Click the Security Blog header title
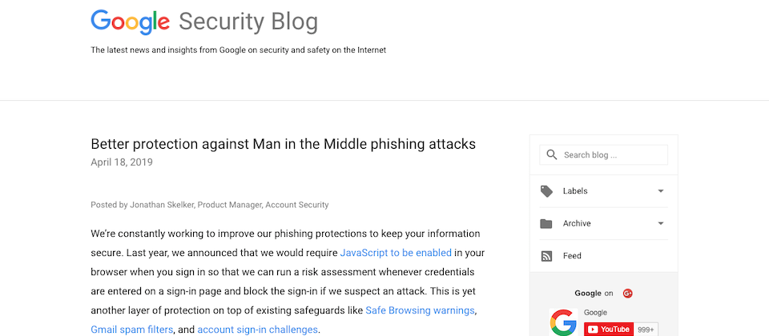The width and height of the screenshot is (769, 336). (x=248, y=22)
